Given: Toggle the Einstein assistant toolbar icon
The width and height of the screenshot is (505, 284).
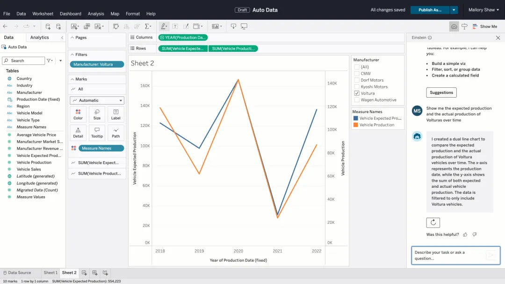Looking at the screenshot, I should (x=454, y=26).
